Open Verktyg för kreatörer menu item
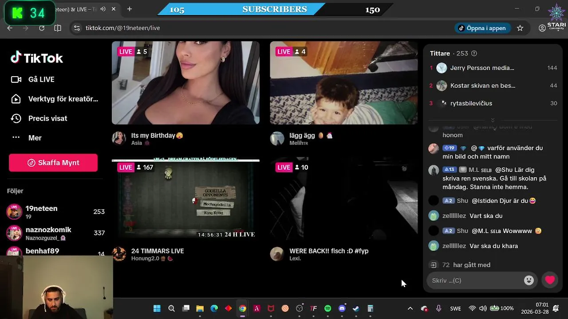Screen dimensions: 568x319 point(55,99)
